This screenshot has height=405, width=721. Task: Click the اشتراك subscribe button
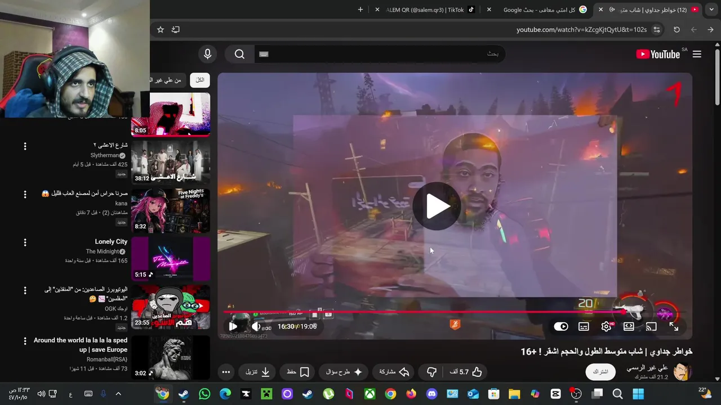click(x=600, y=372)
